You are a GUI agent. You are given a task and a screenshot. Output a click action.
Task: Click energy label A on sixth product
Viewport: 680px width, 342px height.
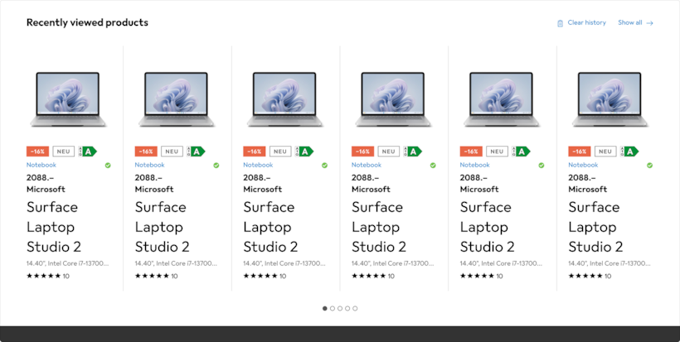(x=629, y=152)
